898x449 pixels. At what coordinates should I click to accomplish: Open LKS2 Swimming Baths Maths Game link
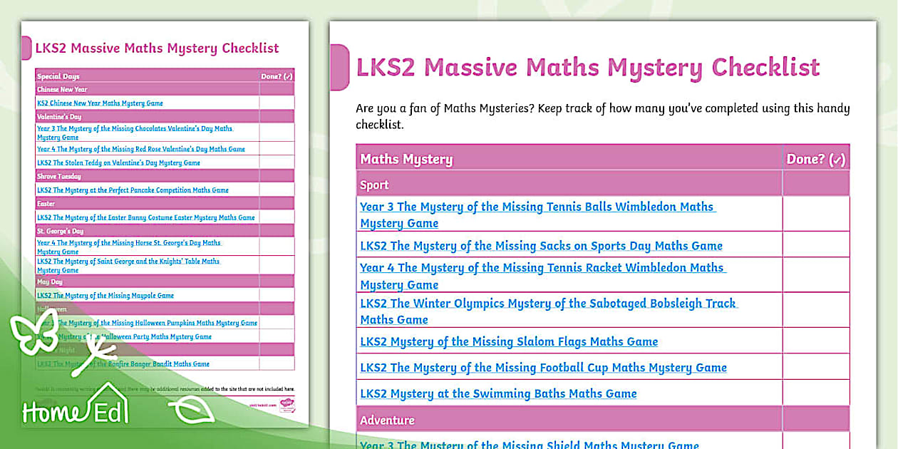pyautogui.click(x=498, y=393)
